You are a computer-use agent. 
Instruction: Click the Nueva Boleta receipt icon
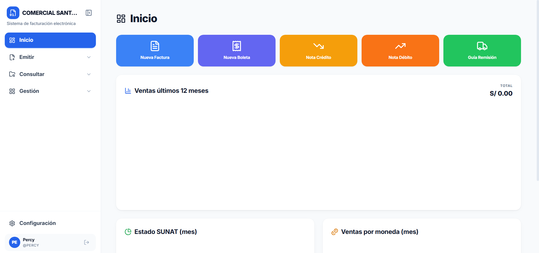point(237,46)
